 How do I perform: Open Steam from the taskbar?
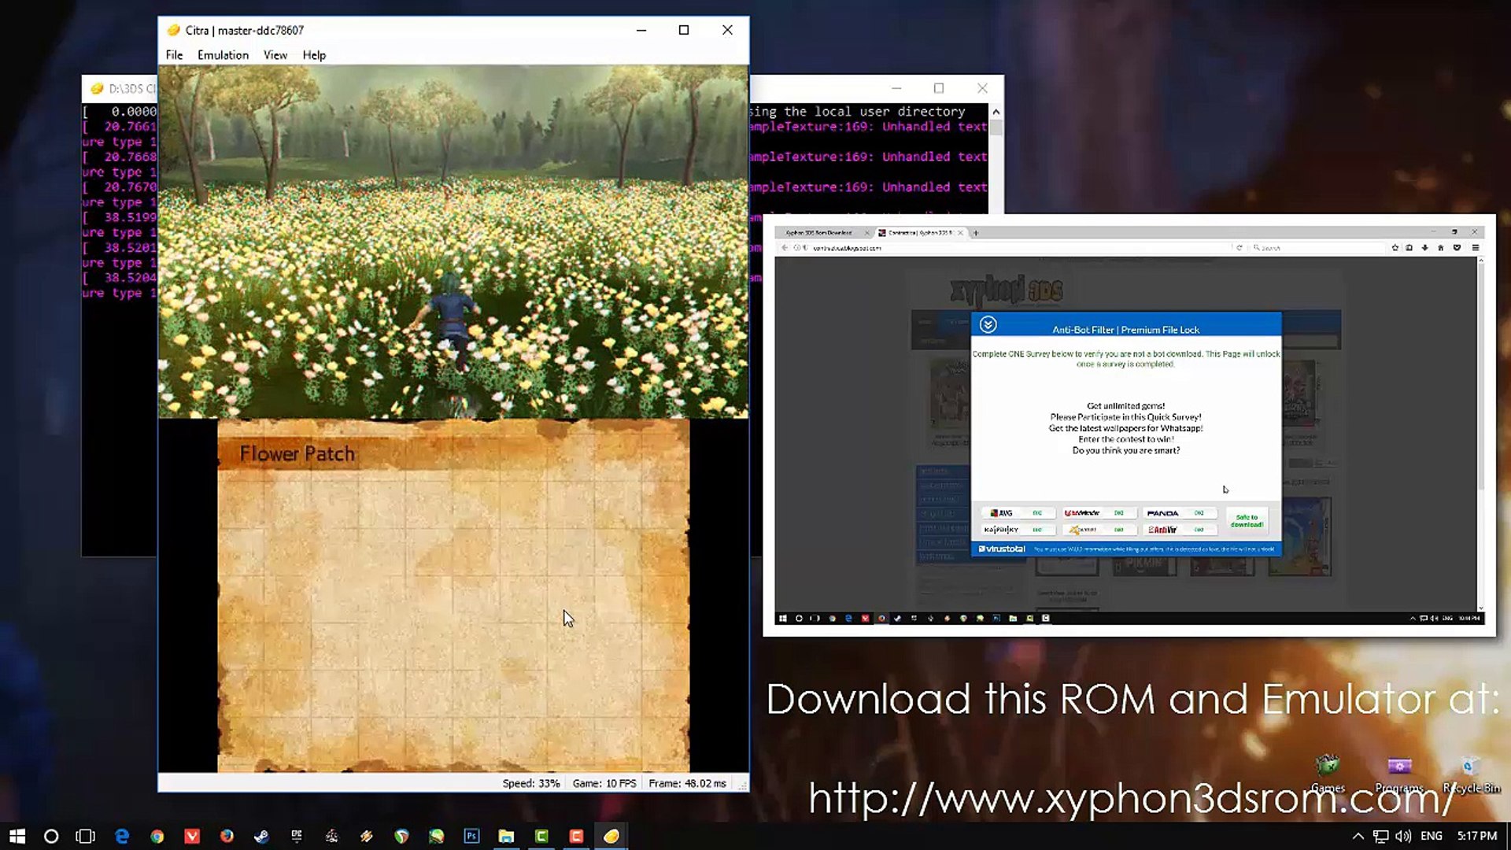click(x=261, y=836)
